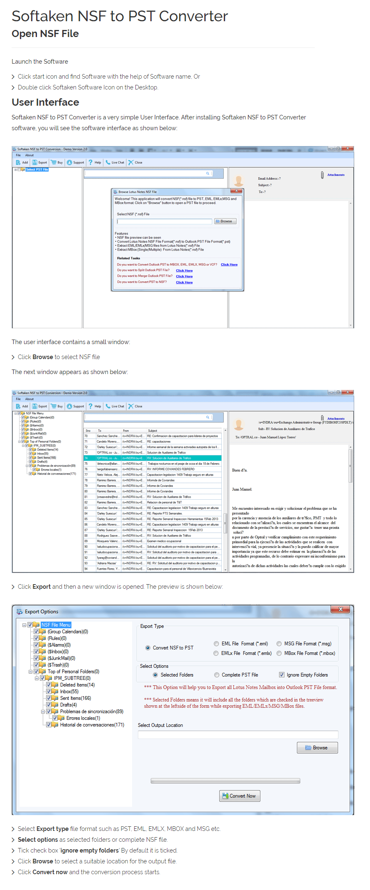Open the File menu in the second screenshot

coord(18,399)
